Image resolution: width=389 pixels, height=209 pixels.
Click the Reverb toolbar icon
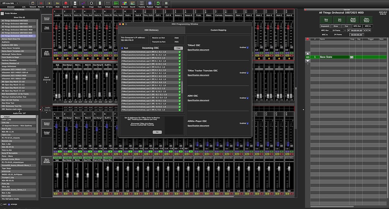click(x=133, y=4)
